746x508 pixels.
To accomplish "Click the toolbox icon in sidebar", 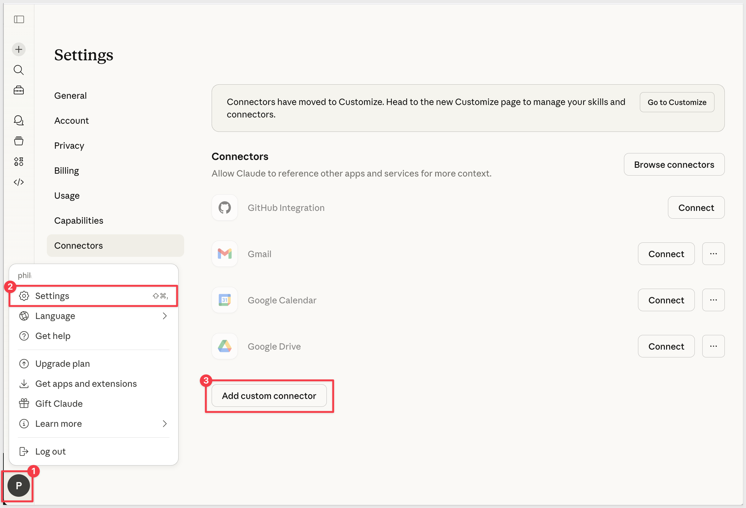I will coord(19,90).
